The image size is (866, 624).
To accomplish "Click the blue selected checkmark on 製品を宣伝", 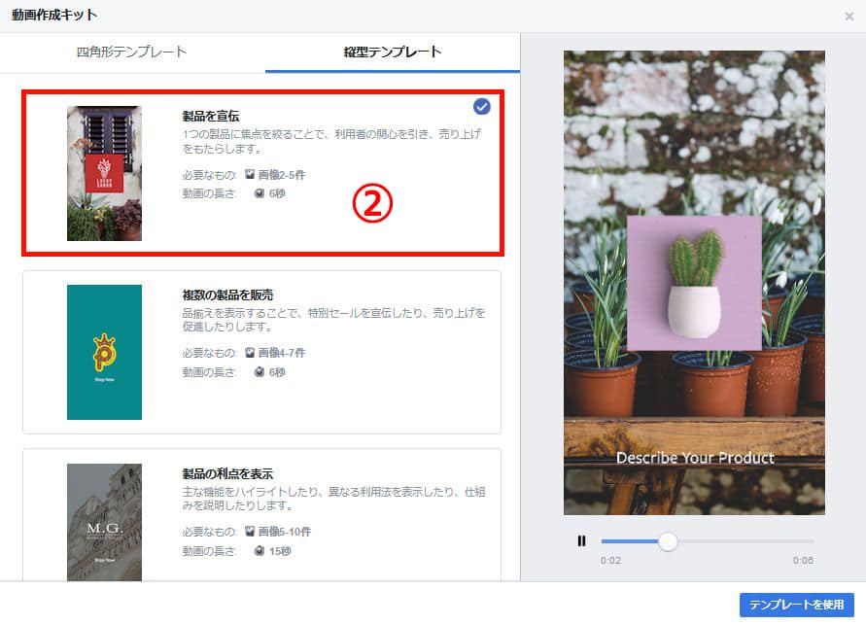I will [x=481, y=107].
